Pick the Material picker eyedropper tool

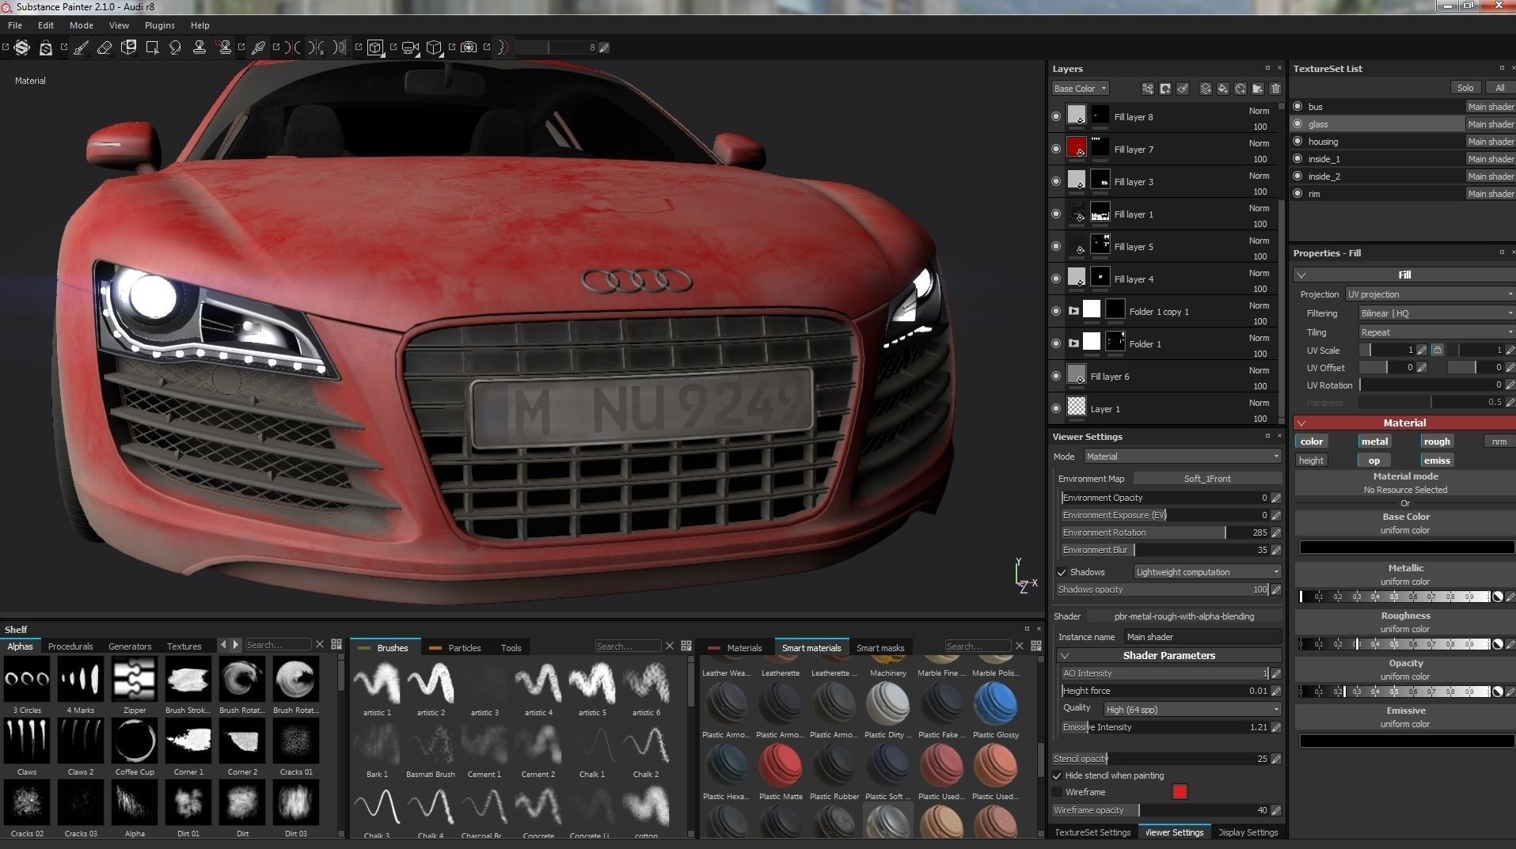click(259, 47)
